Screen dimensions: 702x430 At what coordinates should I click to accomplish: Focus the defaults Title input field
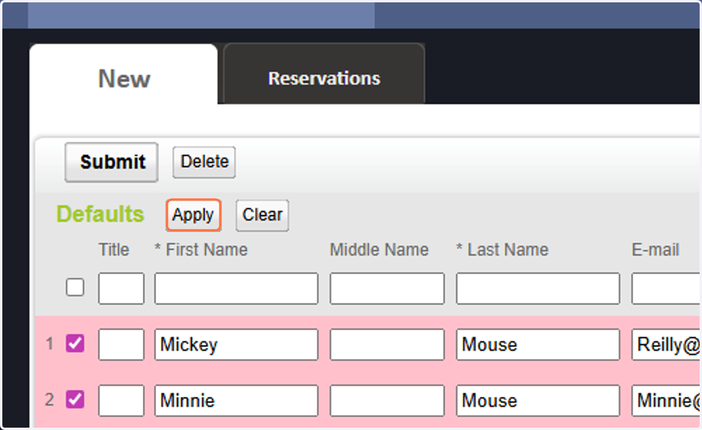[121, 289]
